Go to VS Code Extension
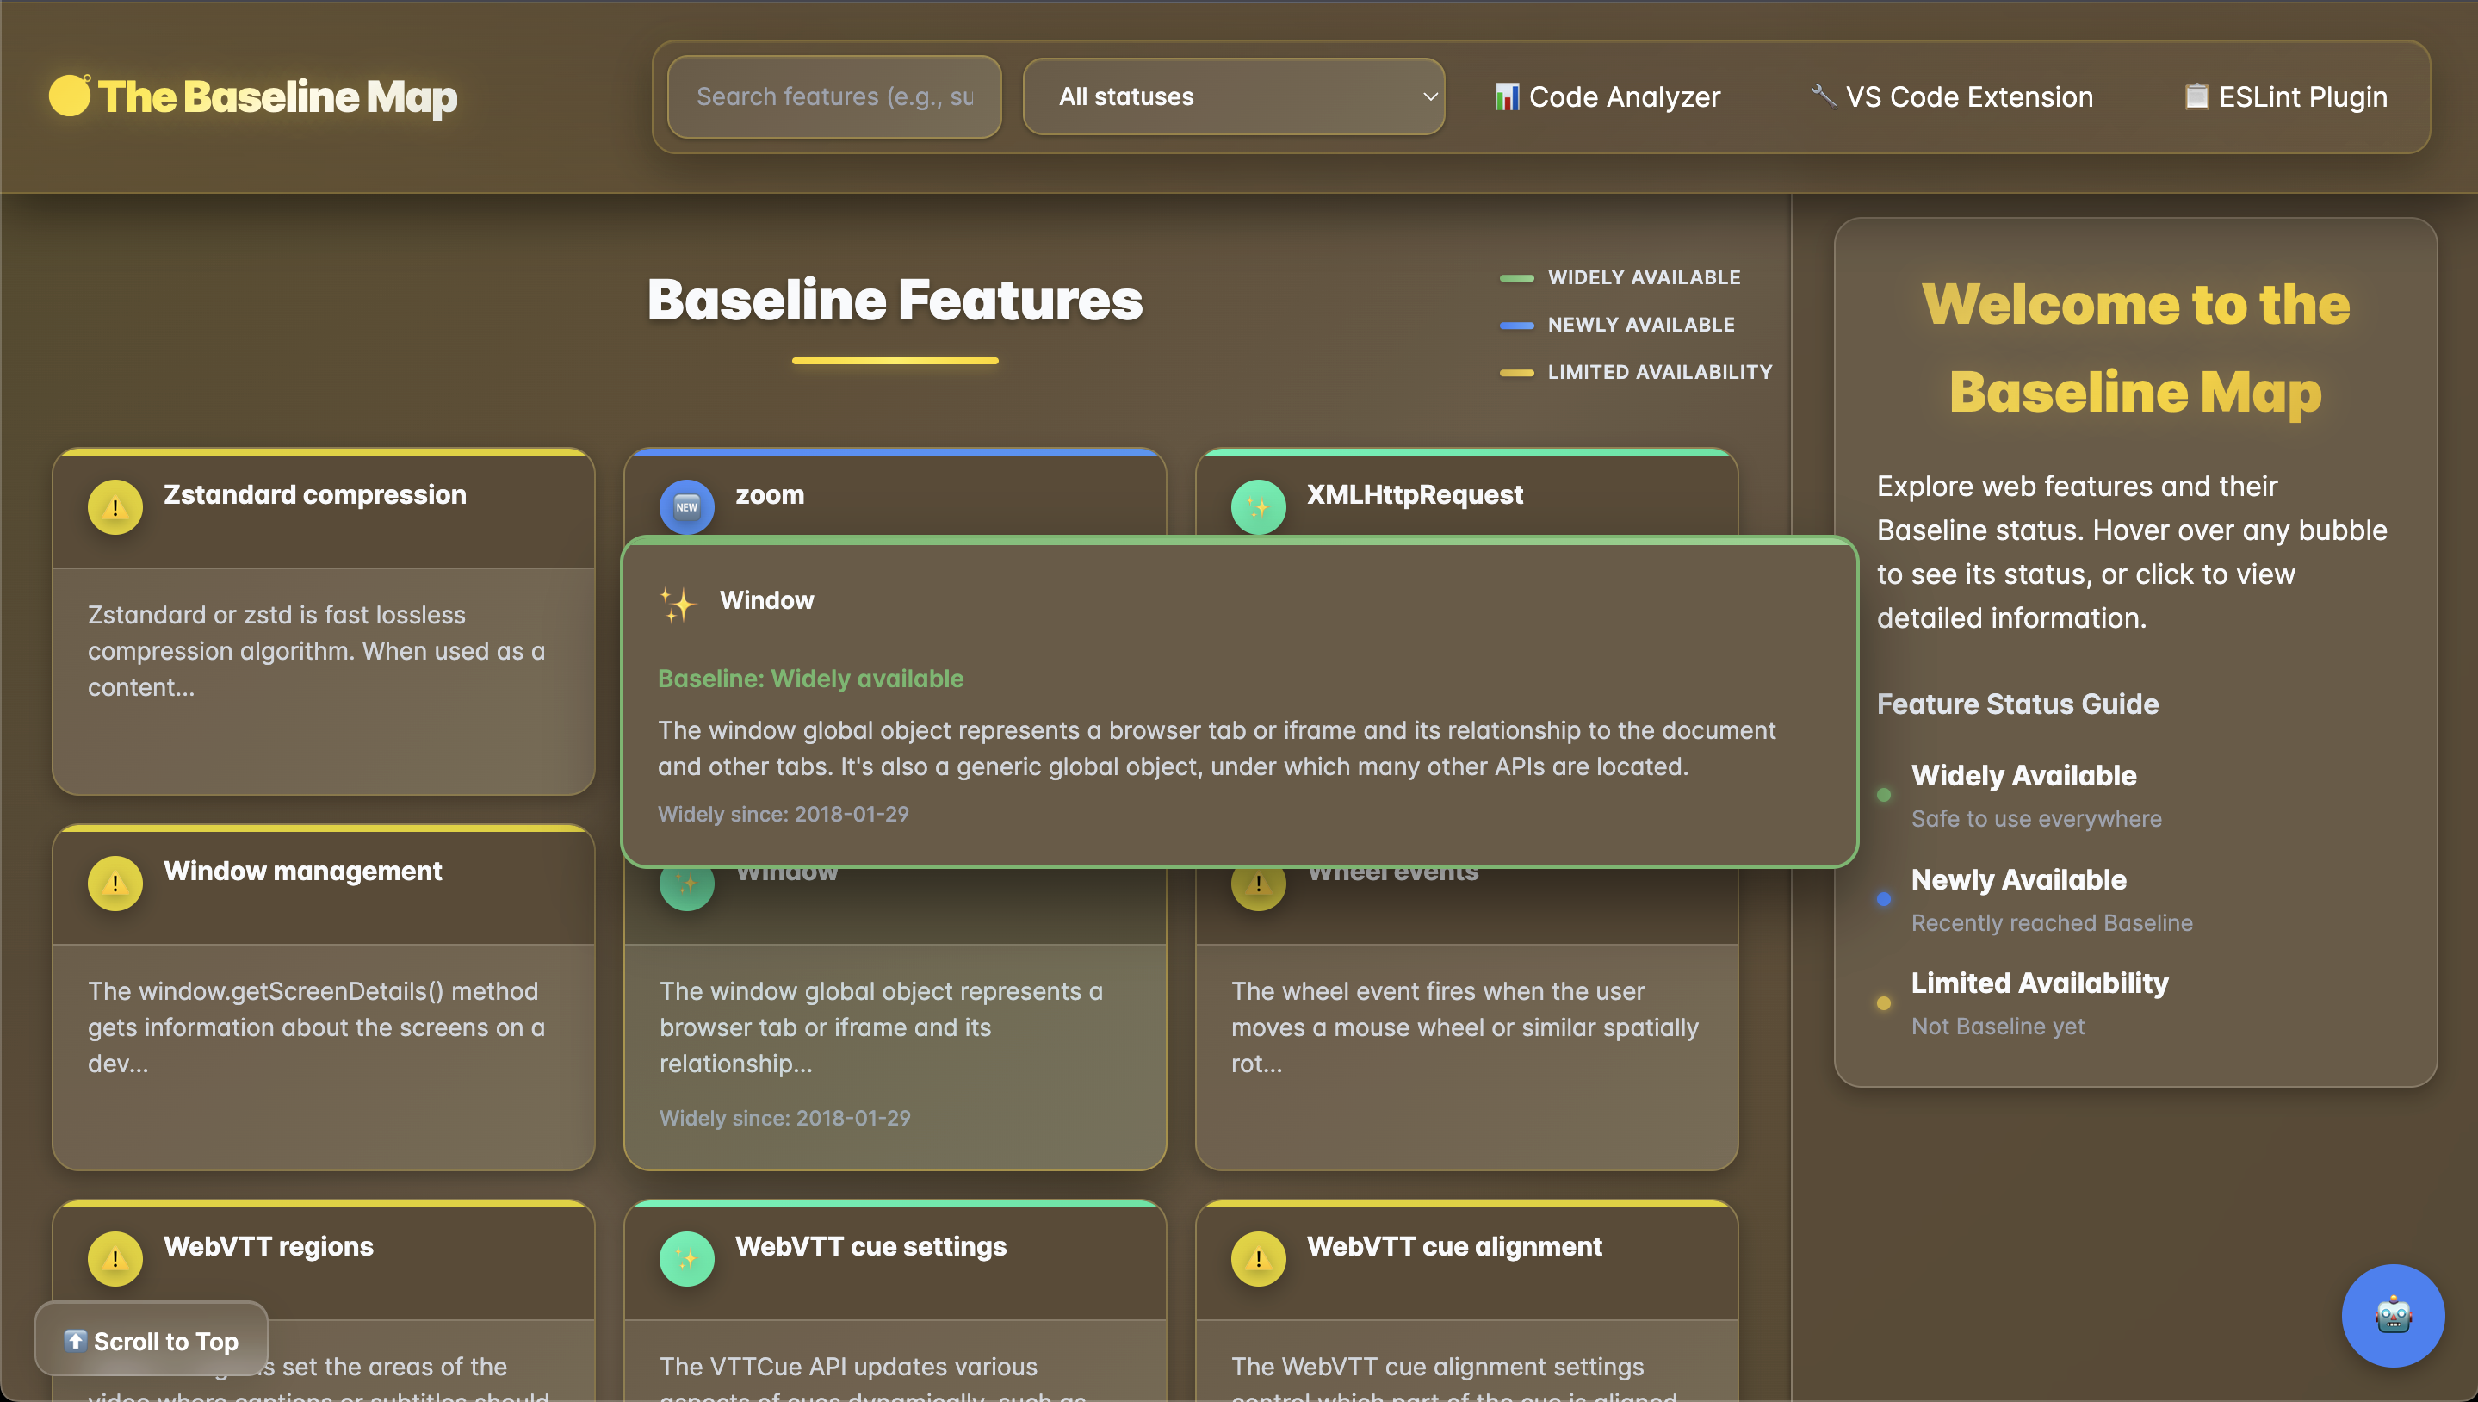This screenshot has height=1402, width=2478. coord(1951,96)
